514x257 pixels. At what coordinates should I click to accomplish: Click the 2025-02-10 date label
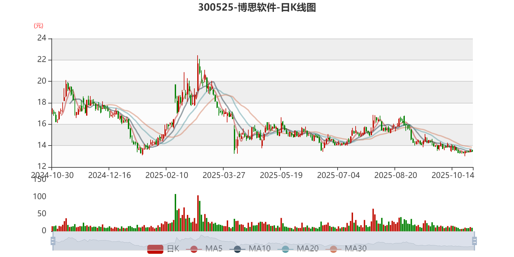[167, 175]
